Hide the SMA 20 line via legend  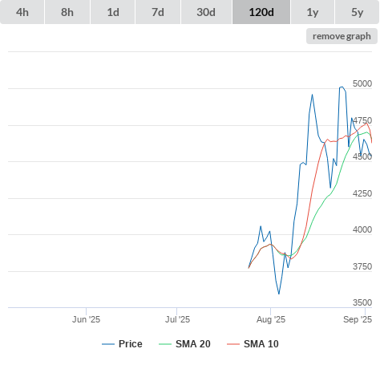point(193,344)
